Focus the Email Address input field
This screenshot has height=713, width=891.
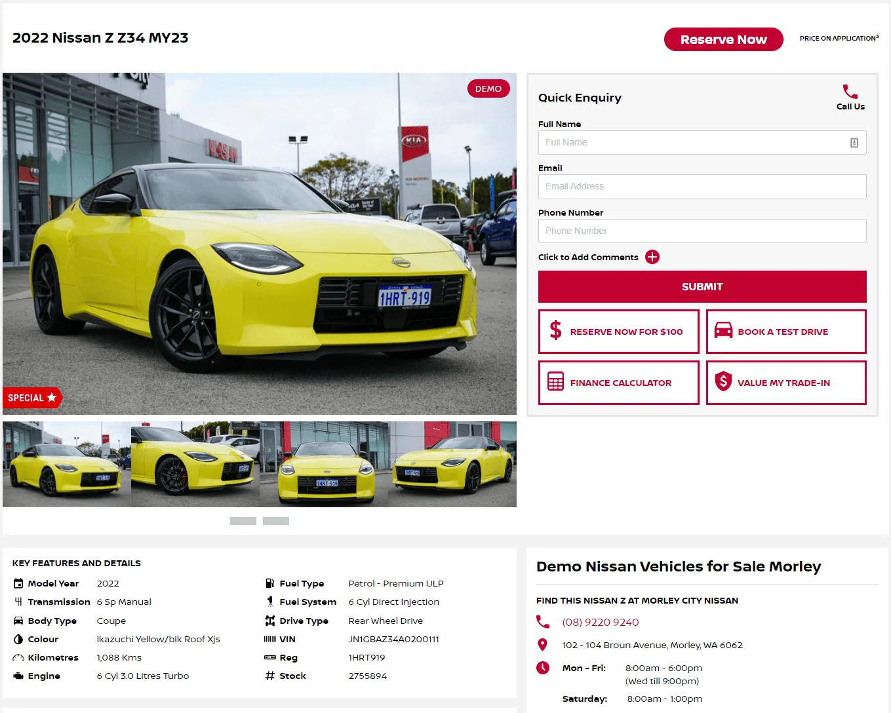(x=702, y=187)
